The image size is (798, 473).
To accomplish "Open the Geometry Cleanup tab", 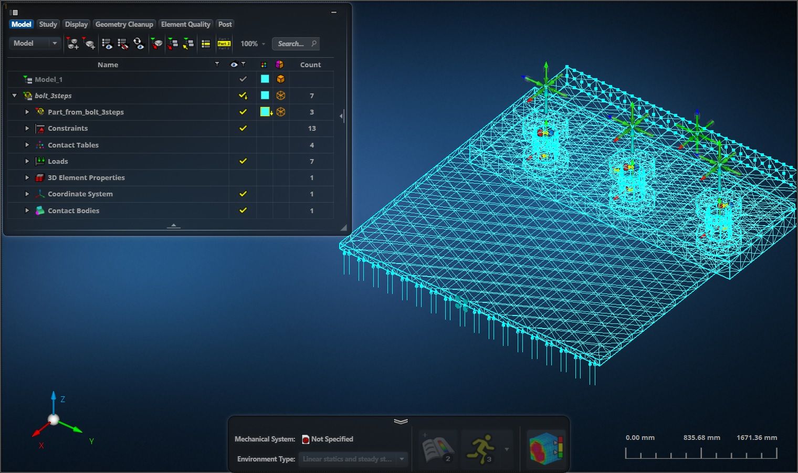I will pos(124,24).
